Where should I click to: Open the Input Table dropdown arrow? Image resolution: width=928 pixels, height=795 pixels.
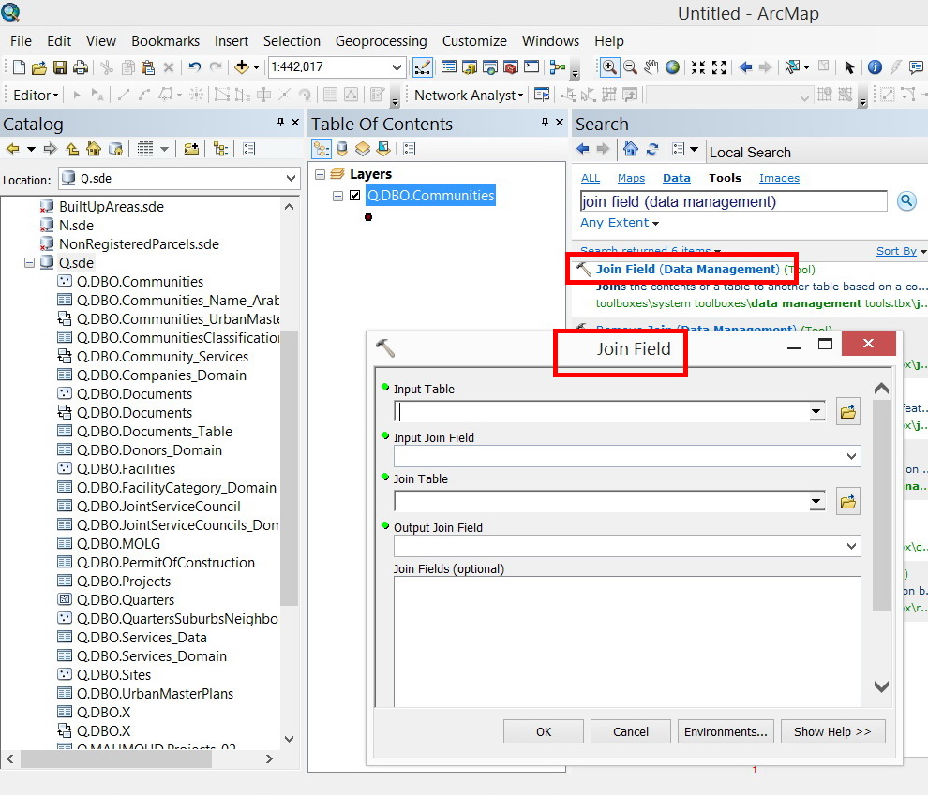(x=816, y=411)
